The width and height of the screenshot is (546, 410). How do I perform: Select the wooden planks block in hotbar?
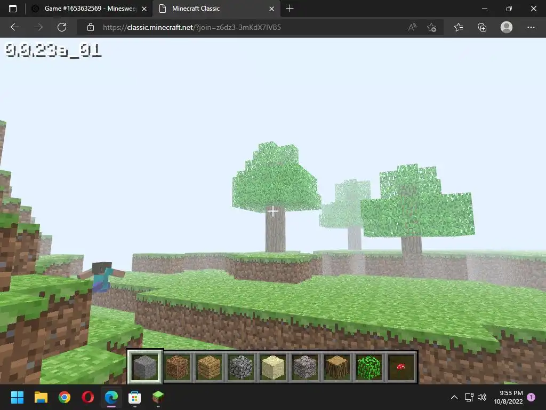(209, 367)
